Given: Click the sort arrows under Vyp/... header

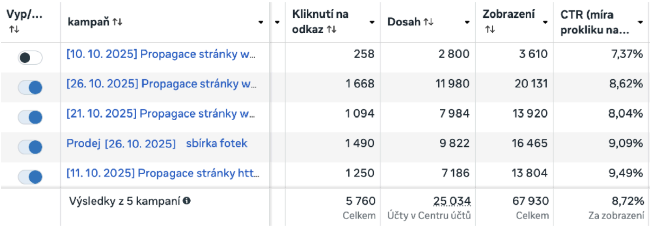Looking at the screenshot, I should (x=14, y=30).
